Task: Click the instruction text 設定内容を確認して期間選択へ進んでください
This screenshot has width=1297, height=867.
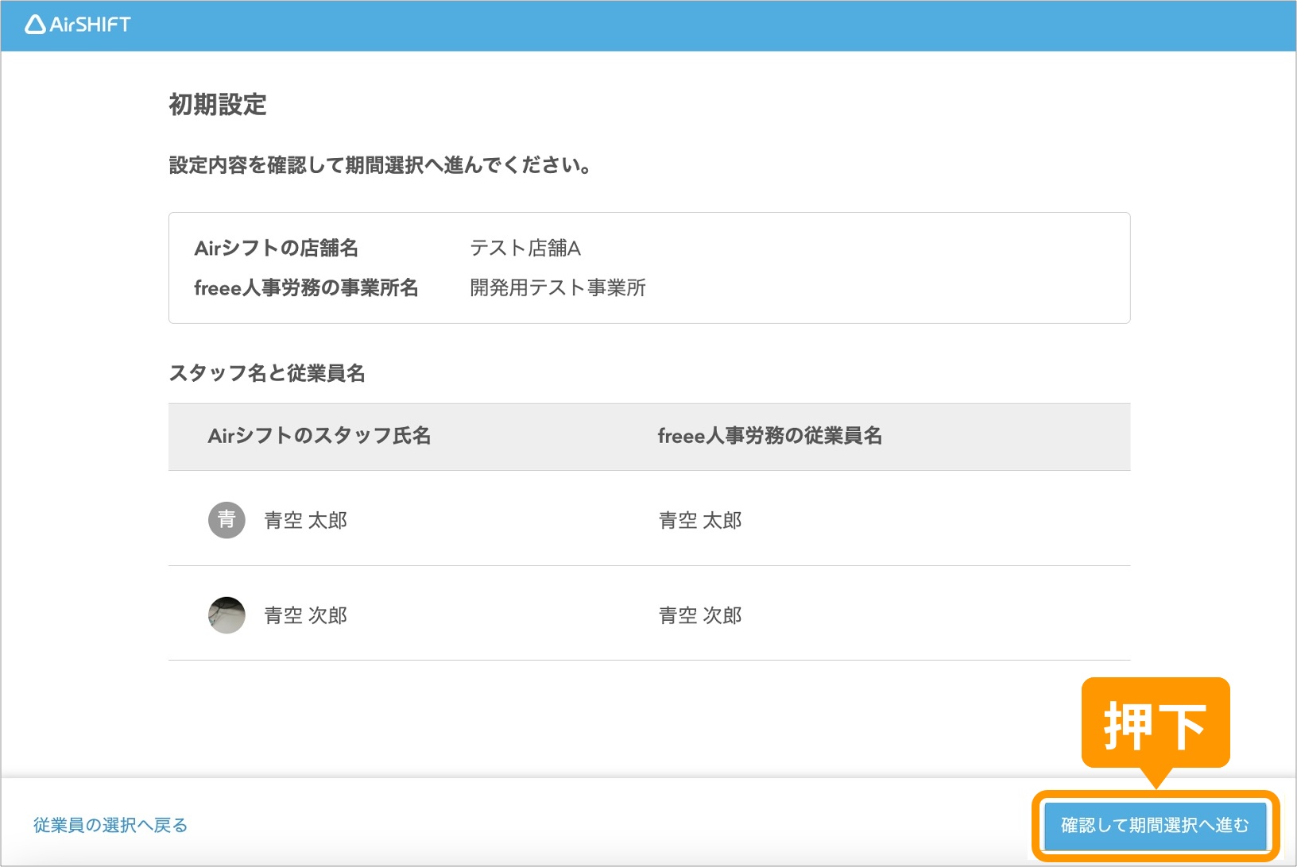Action: point(379,165)
